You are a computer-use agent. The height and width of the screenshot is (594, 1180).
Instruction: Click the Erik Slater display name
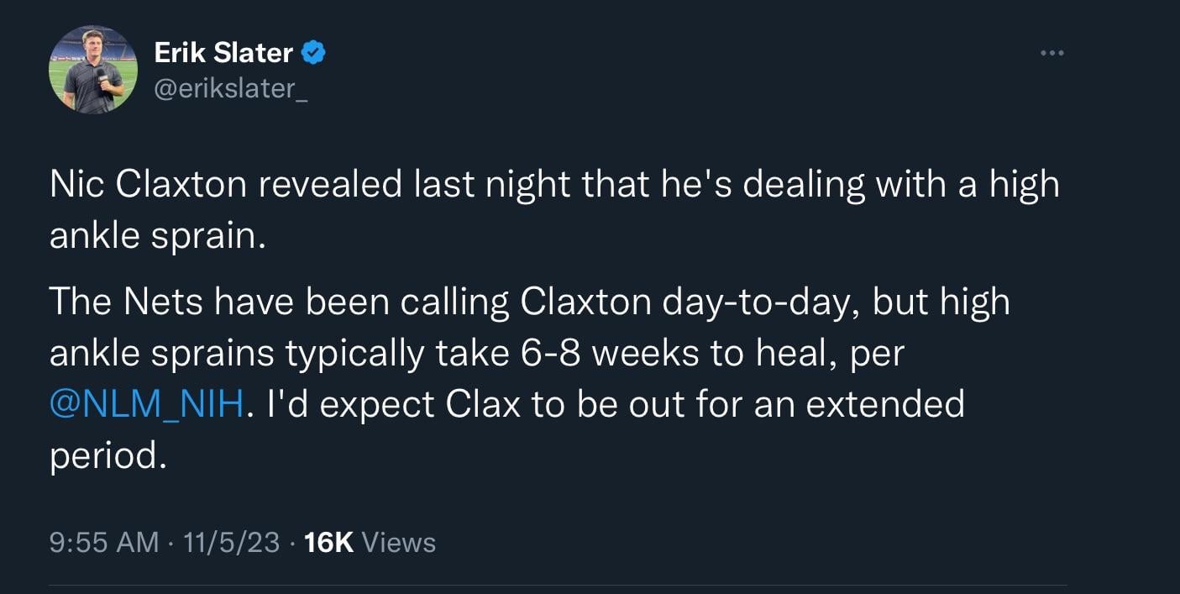click(223, 53)
